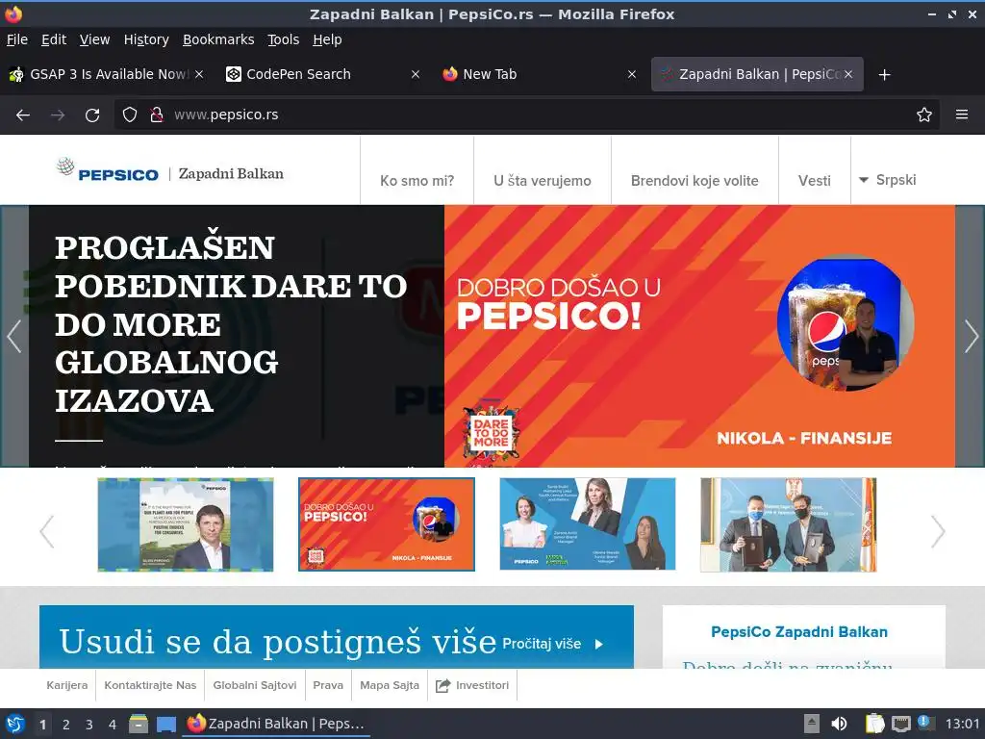Image resolution: width=985 pixels, height=739 pixels.
Task: Open the Firefox hamburger menu
Action: 961,115
